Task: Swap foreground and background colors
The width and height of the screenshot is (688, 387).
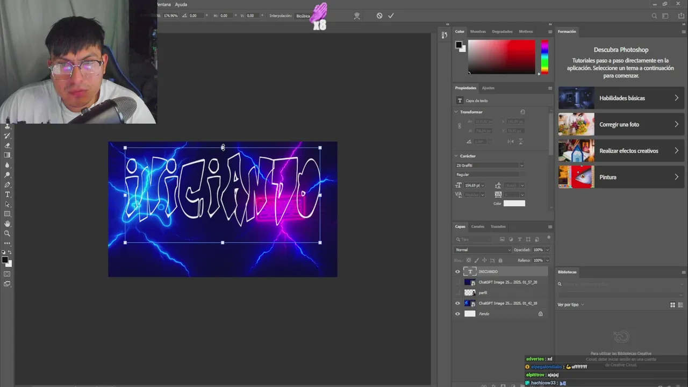Action: point(10,252)
